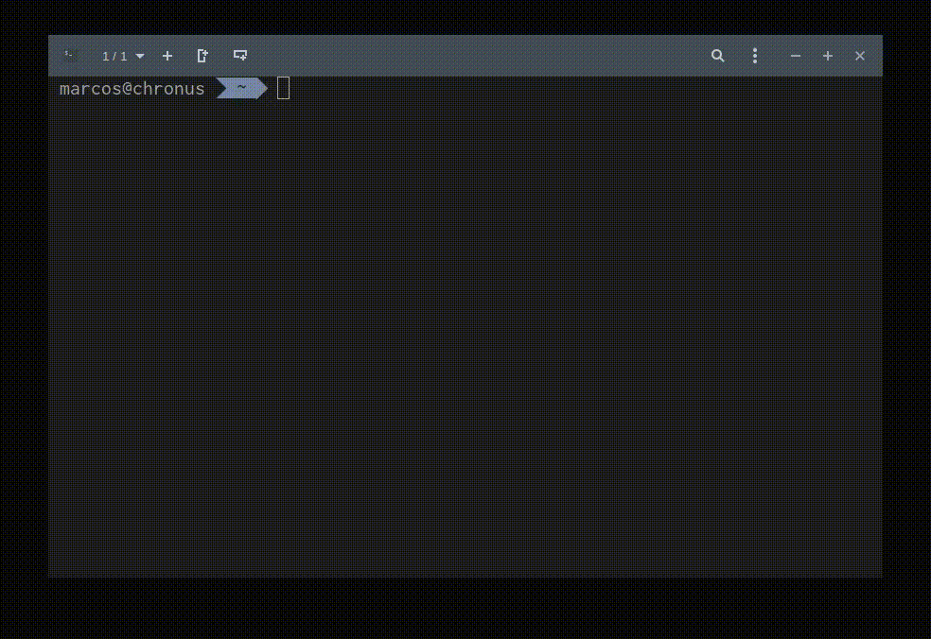Image resolution: width=931 pixels, height=639 pixels.
Task: Click the home directory tilde prompt segment
Action: coord(241,89)
